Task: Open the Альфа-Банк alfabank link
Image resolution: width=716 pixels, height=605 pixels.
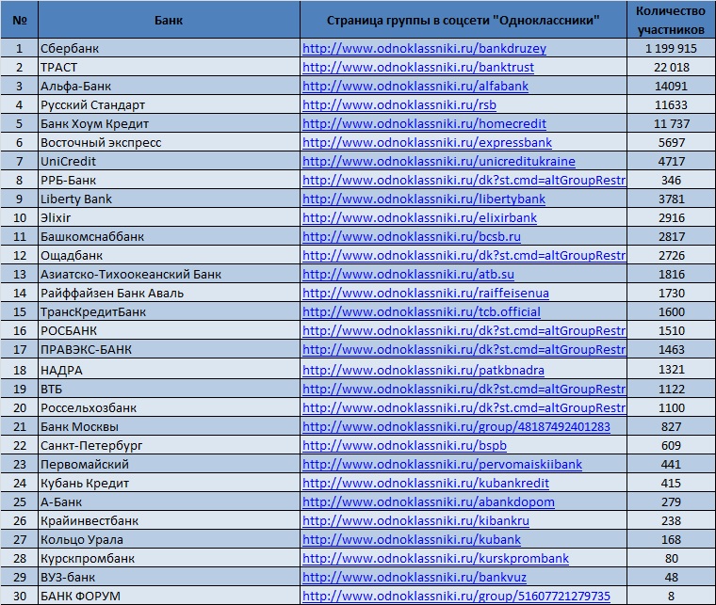Action: [415, 86]
